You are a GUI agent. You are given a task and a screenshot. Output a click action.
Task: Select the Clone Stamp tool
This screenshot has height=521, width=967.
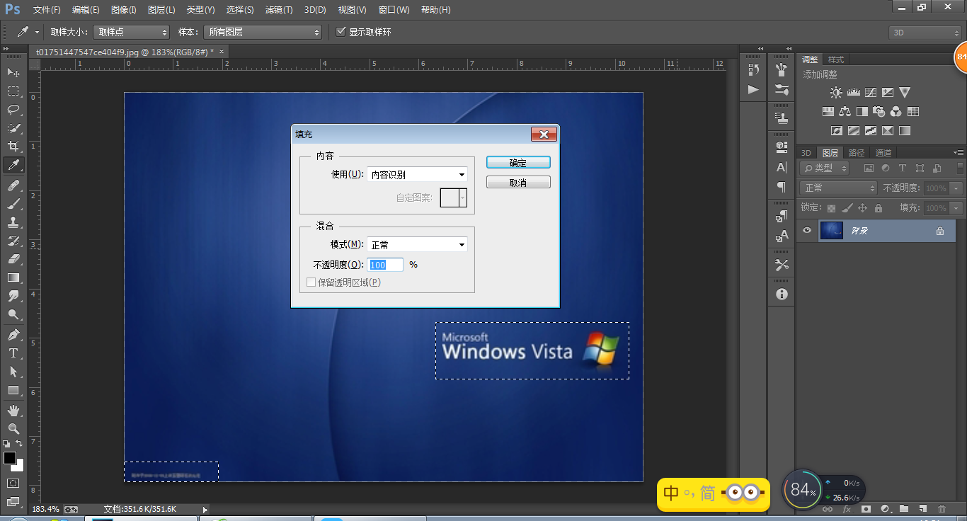[13, 222]
